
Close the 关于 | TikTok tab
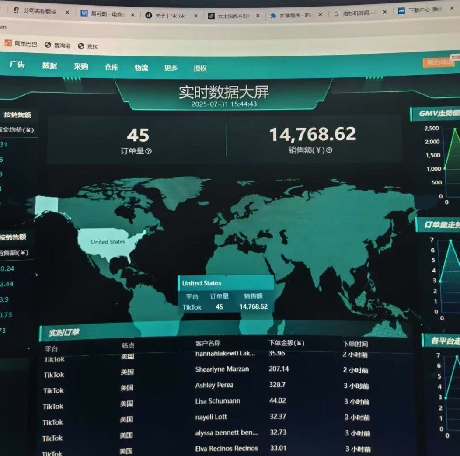(x=196, y=16)
